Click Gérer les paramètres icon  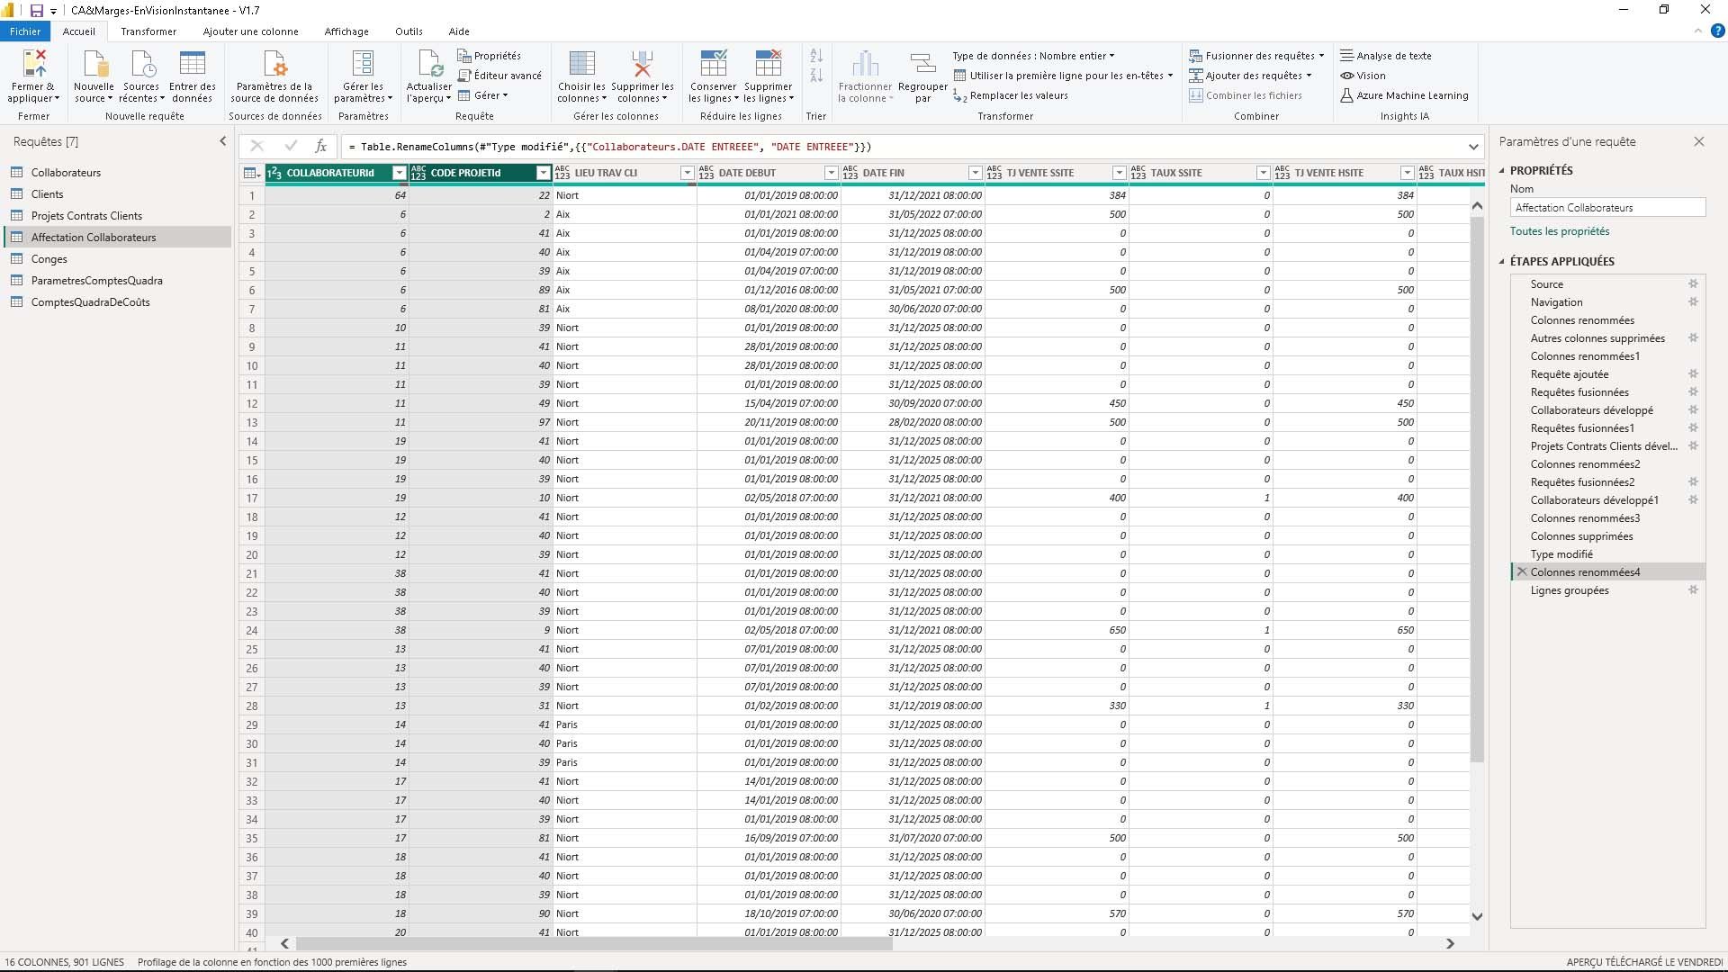pos(363,64)
